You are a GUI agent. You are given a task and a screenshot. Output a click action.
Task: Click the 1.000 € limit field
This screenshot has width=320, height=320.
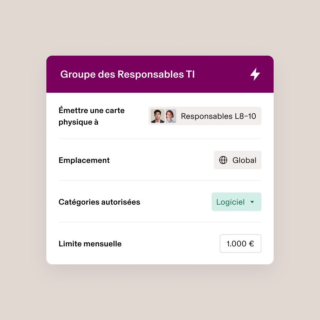point(240,243)
